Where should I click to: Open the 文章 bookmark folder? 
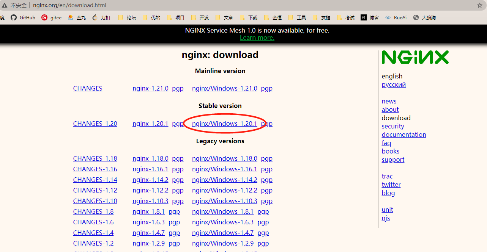pos(224,17)
